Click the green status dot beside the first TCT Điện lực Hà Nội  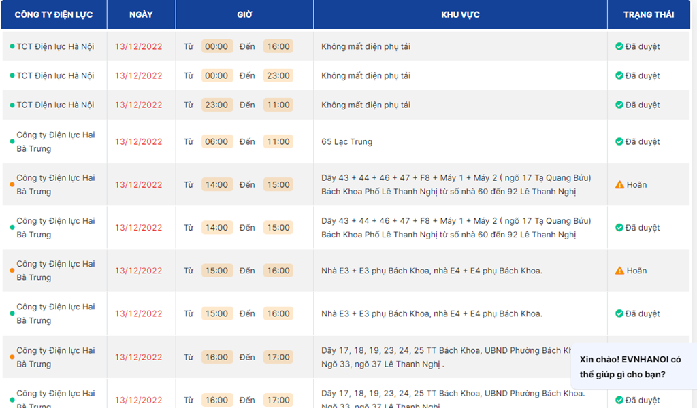coord(12,46)
